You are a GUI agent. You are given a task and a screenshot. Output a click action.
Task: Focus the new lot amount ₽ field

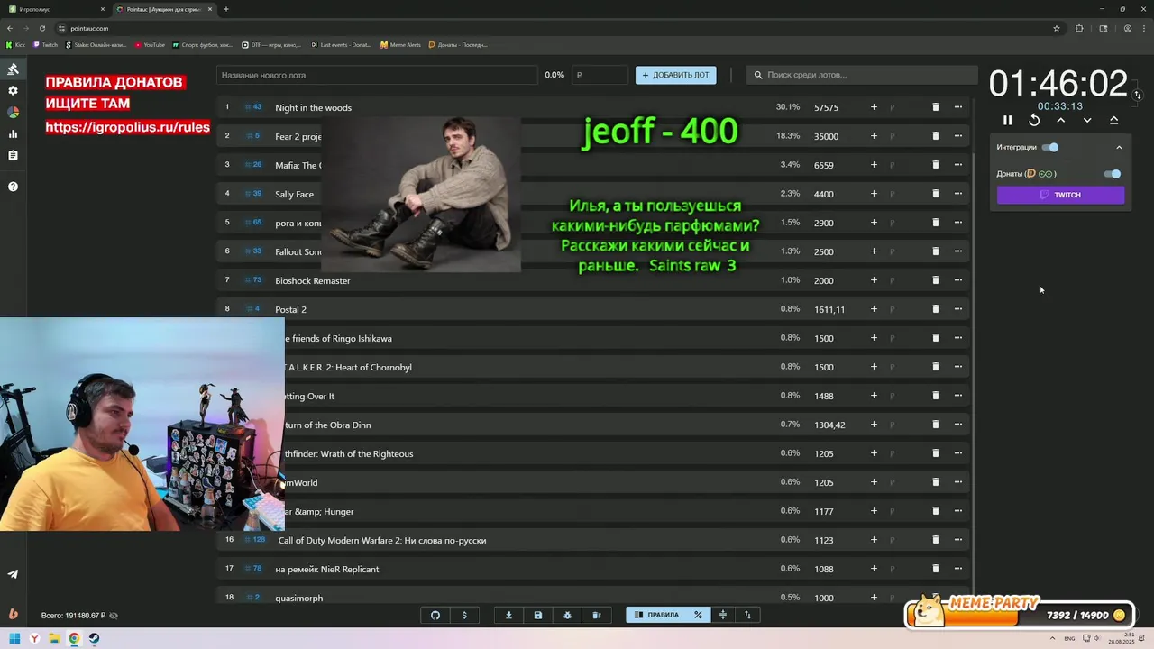[600, 75]
